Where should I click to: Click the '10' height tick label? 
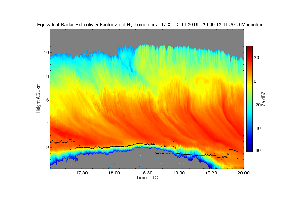click(x=46, y=53)
